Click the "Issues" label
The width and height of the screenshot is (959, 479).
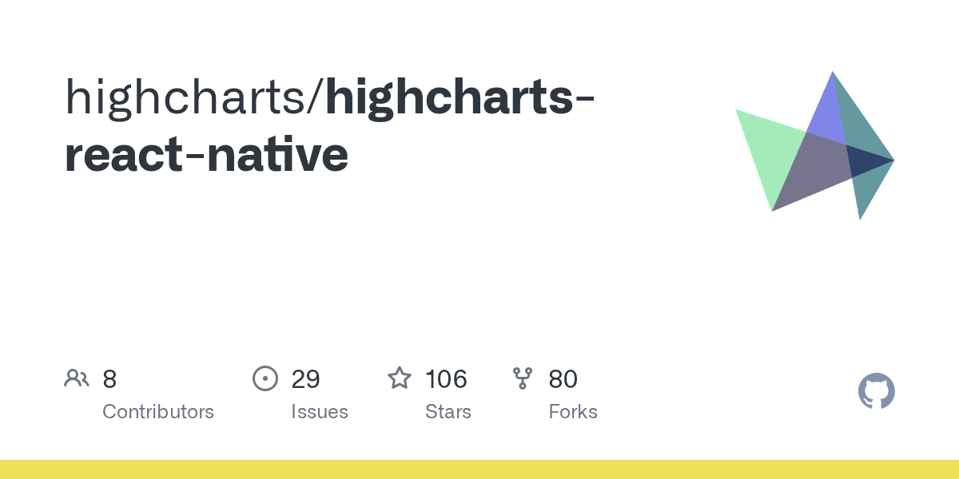click(x=320, y=412)
